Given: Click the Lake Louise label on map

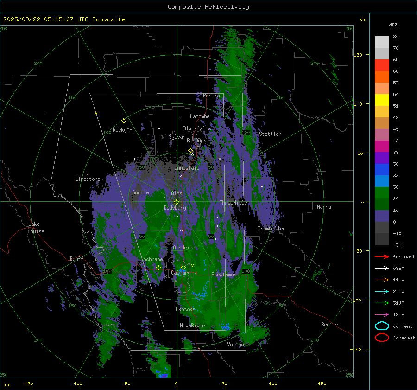Looking at the screenshot, I should 36,228.
